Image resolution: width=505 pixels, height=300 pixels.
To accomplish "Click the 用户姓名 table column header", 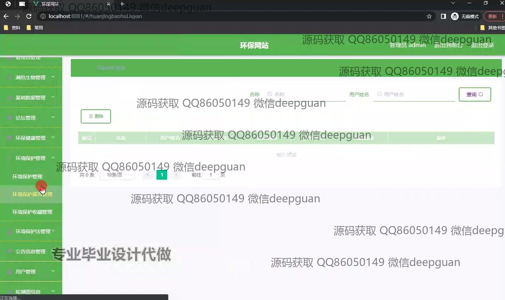I will [x=170, y=138].
